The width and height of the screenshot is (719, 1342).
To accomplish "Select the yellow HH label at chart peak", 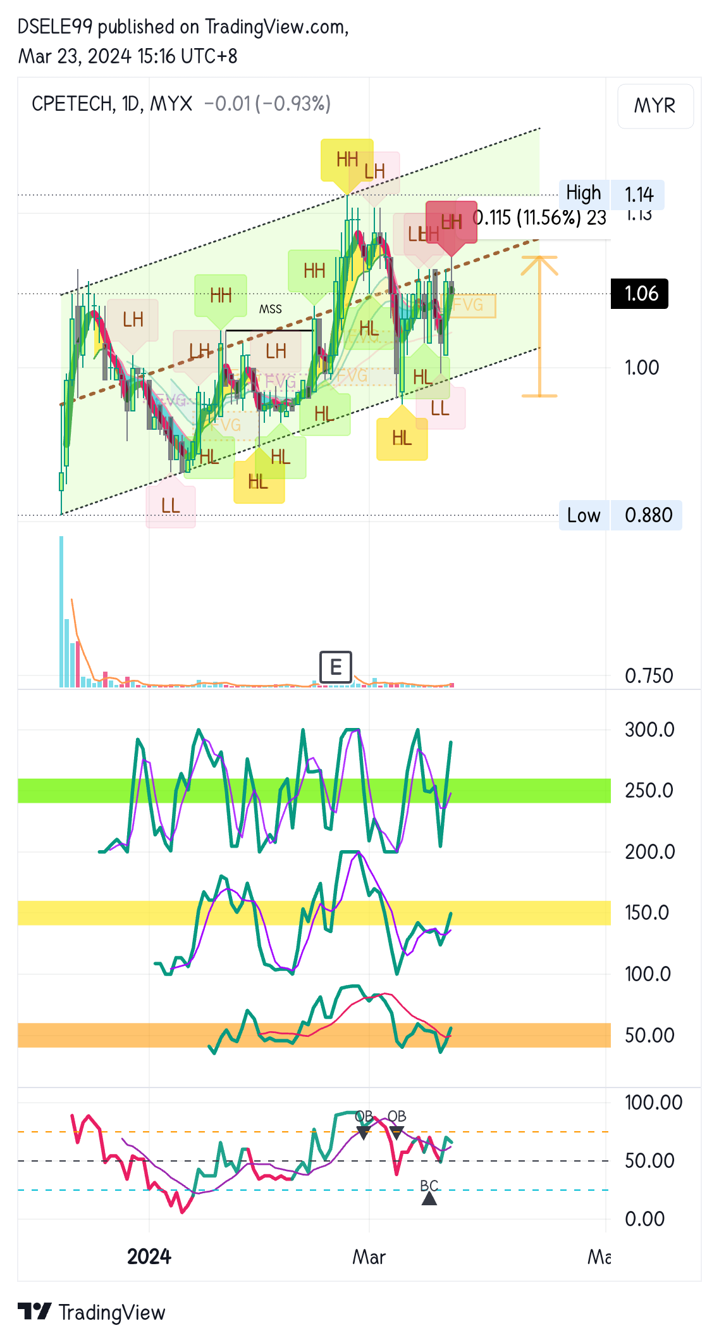I will coord(347,160).
